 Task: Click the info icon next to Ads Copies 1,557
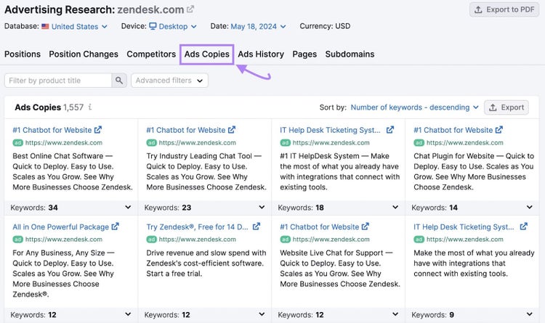(90, 107)
